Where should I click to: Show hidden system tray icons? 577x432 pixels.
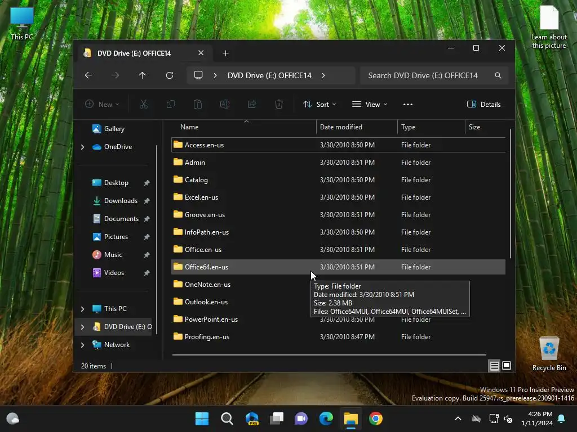click(458, 418)
